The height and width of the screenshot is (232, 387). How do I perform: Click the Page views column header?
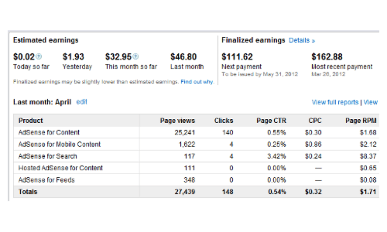click(177, 121)
